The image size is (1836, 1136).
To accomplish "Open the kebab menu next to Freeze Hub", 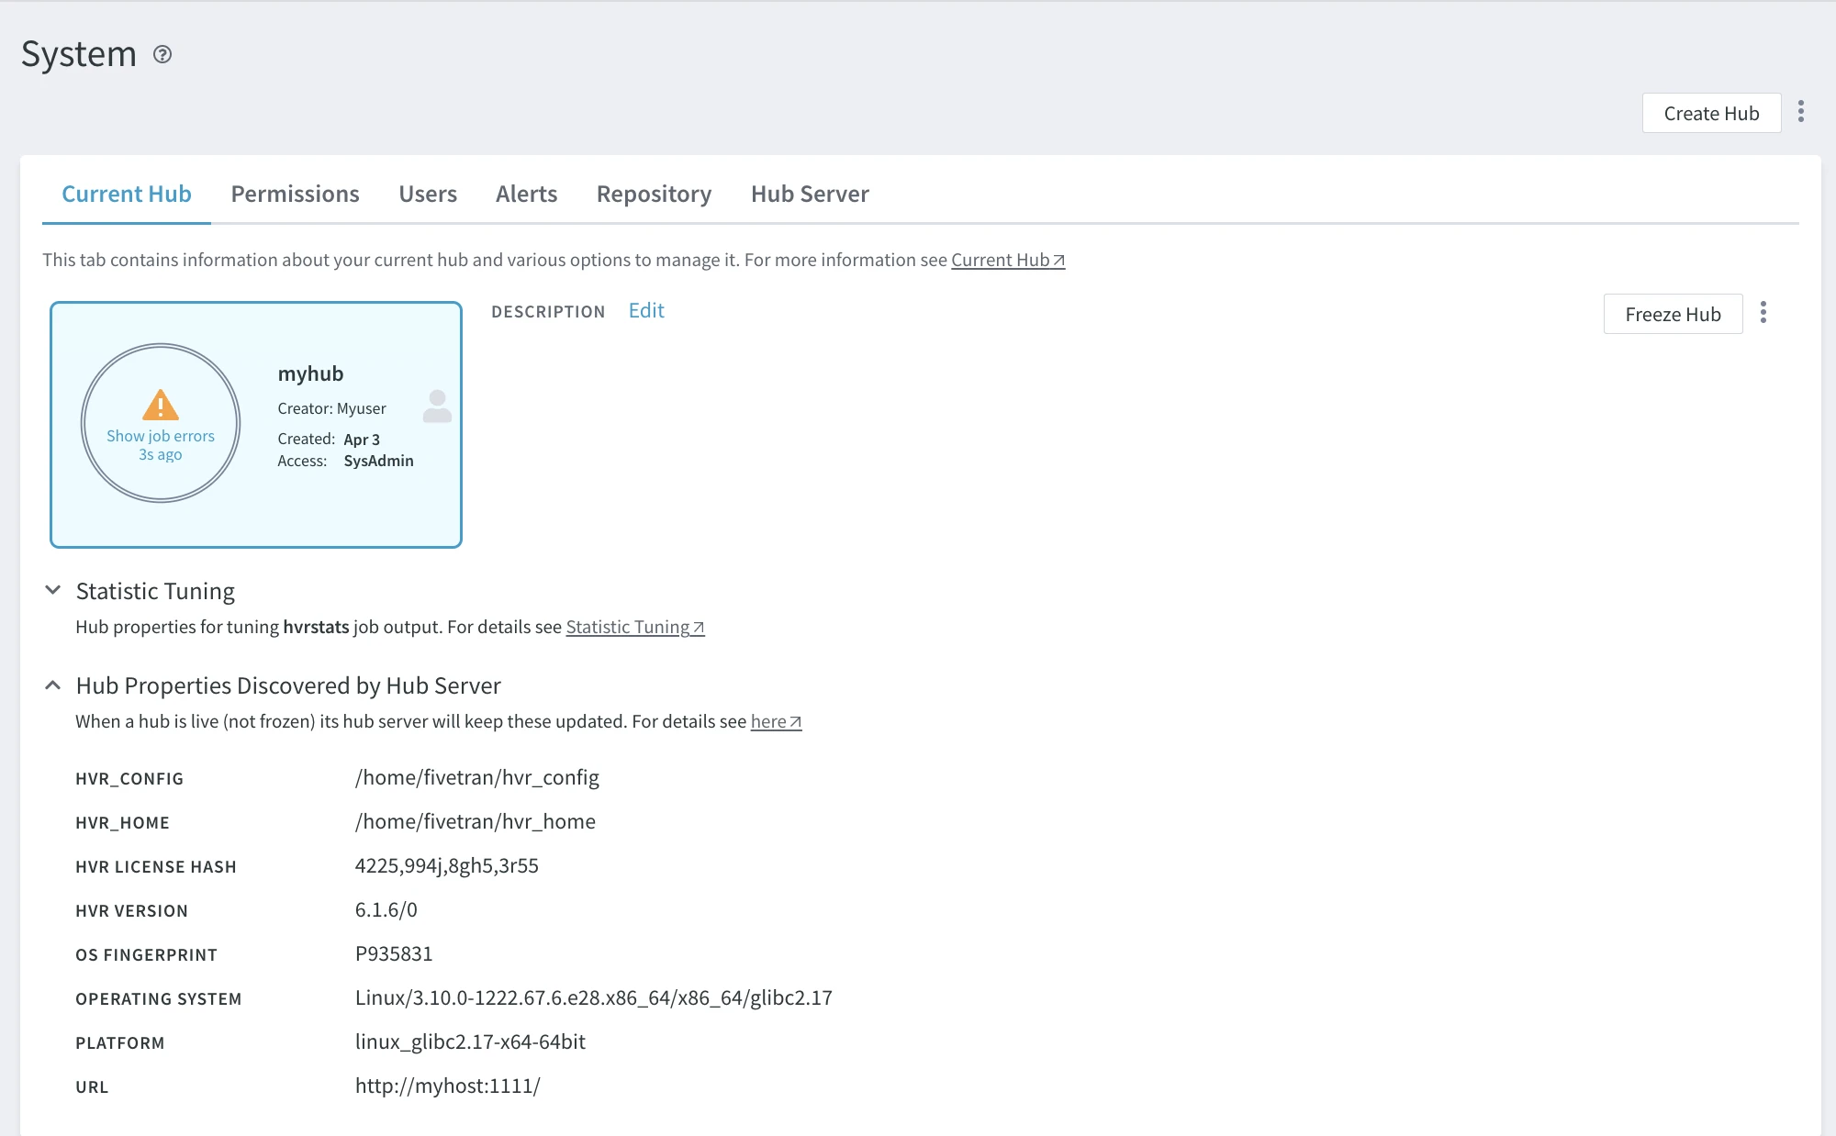I will 1763,313.
